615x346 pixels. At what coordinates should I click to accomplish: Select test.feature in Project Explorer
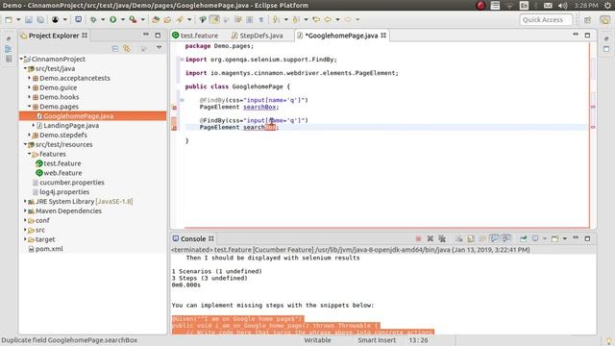61,163
